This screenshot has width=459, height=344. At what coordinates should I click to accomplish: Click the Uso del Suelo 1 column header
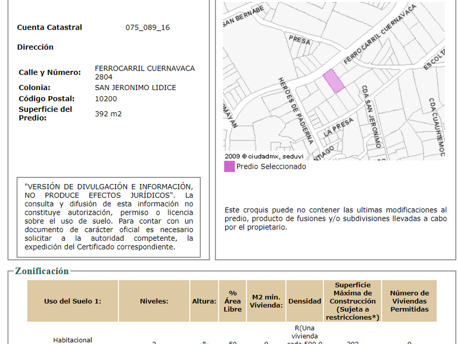tap(73, 301)
